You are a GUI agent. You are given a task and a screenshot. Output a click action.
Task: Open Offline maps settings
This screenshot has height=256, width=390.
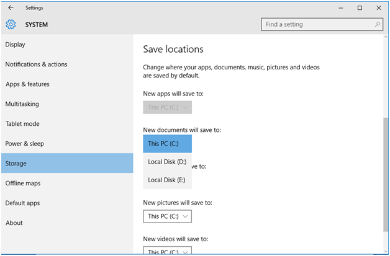click(x=23, y=183)
